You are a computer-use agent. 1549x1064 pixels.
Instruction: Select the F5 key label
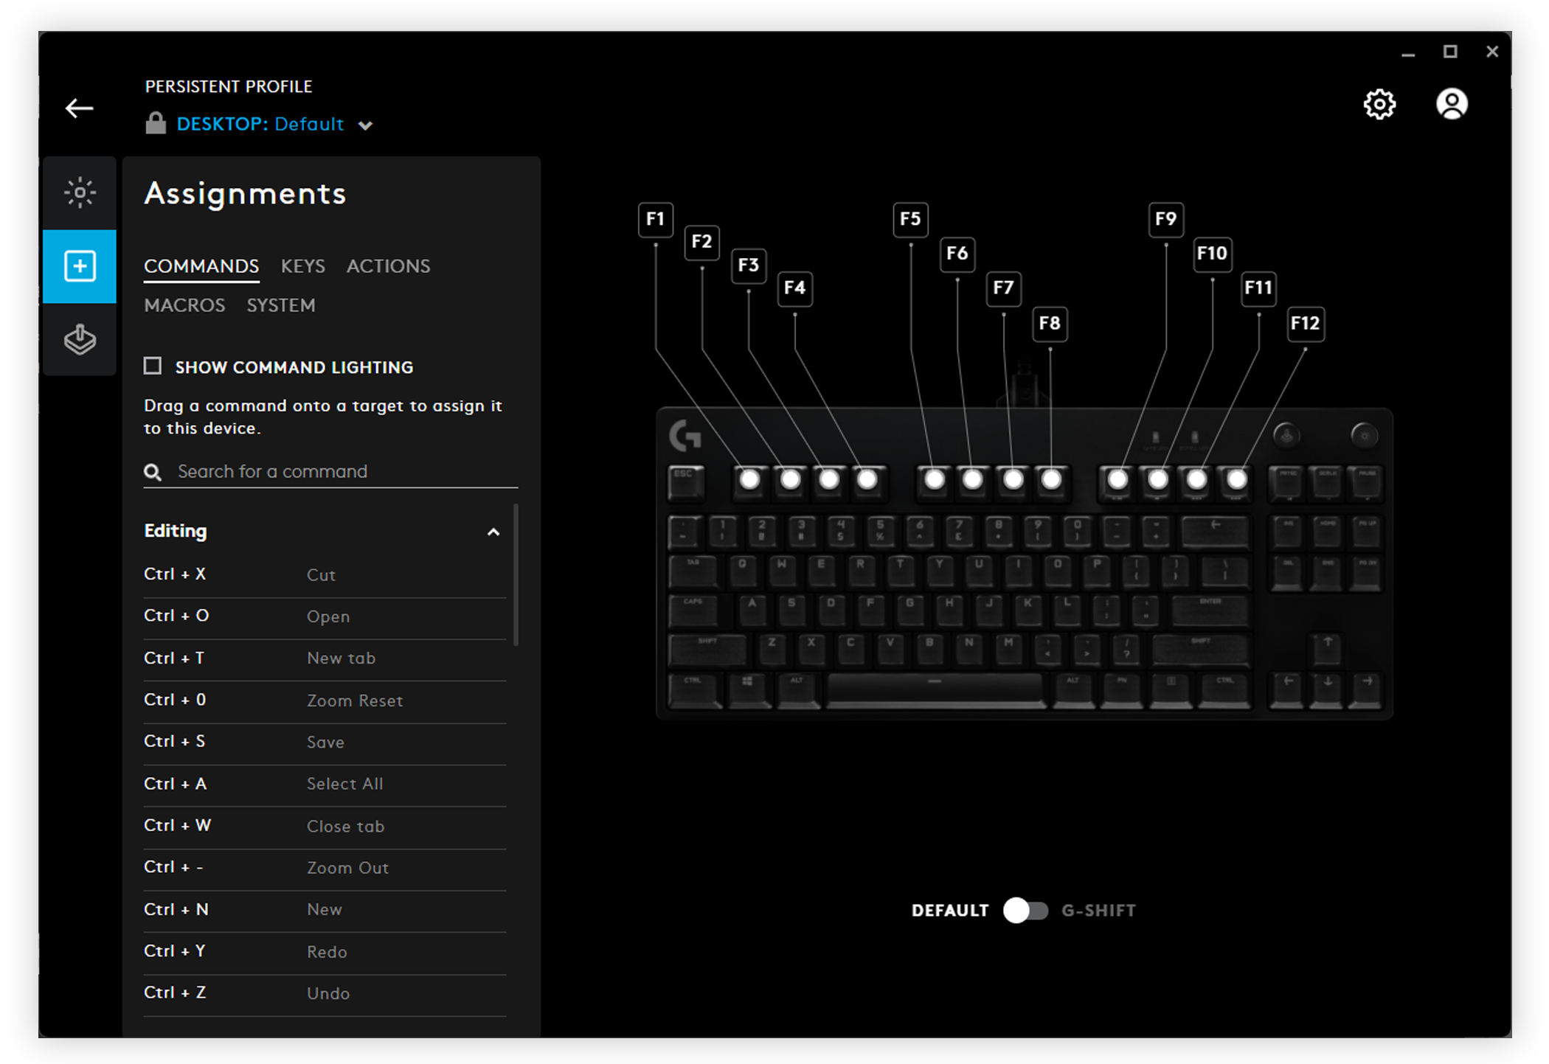[910, 219]
